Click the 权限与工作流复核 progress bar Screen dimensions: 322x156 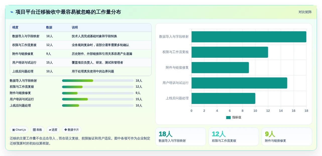click(98, 87)
